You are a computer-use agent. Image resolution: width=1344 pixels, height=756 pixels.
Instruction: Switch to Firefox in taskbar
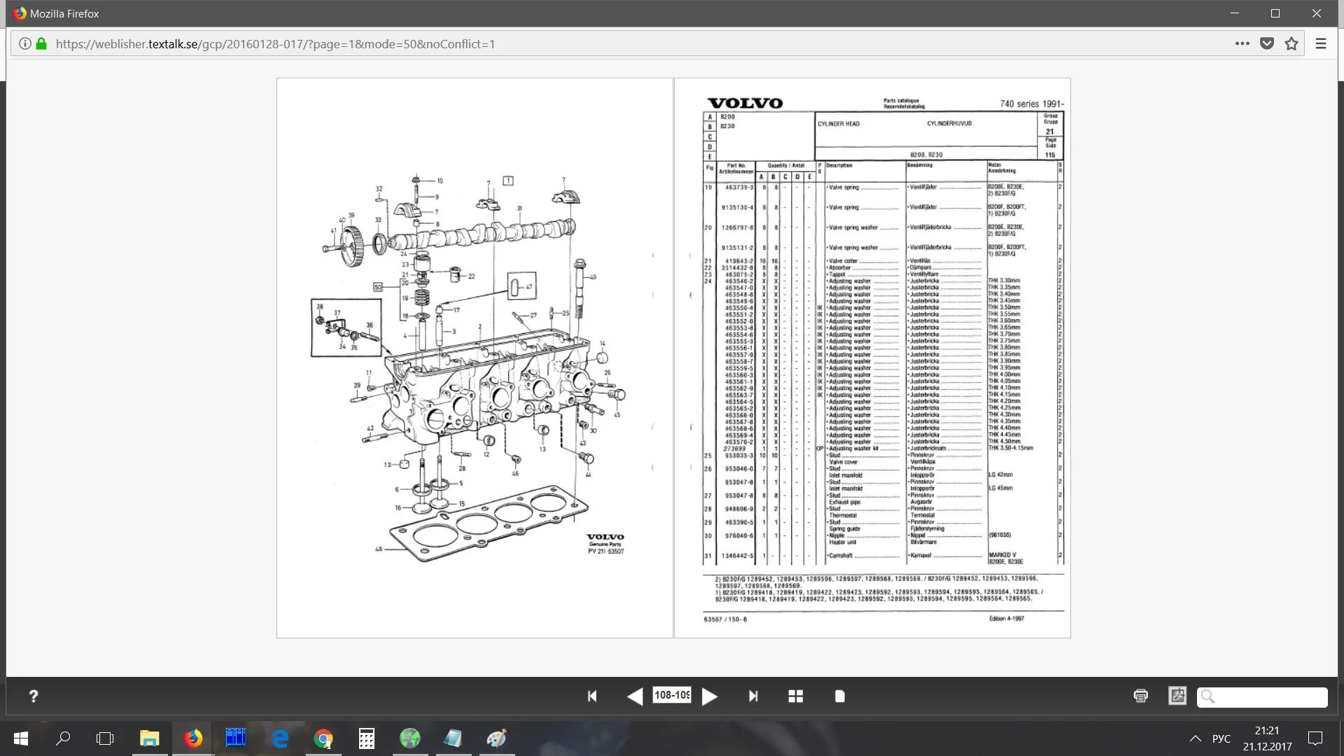[192, 738]
